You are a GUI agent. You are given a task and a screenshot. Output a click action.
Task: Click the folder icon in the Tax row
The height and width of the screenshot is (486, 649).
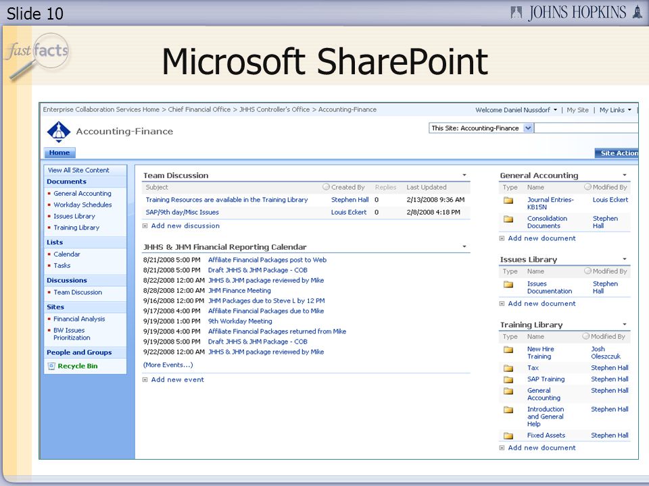(x=508, y=369)
